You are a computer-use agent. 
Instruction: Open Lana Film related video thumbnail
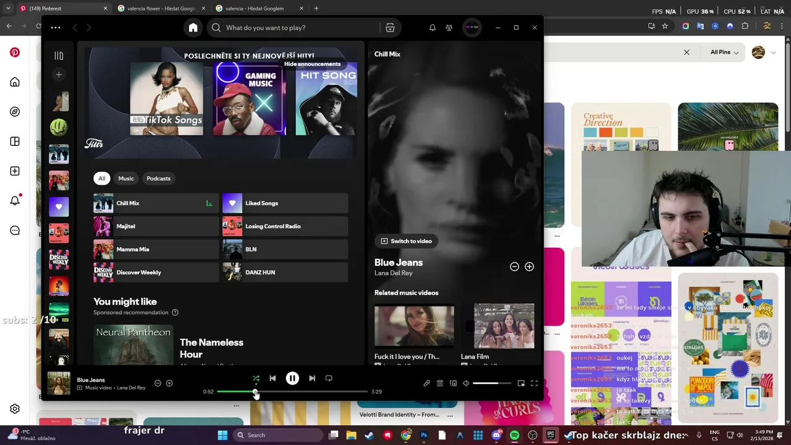tap(504, 326)
